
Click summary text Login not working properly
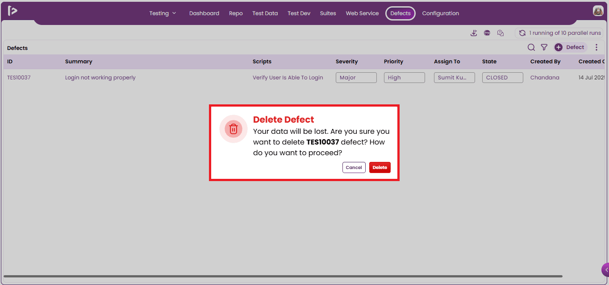pyautogui.click(x=100, y=78)
